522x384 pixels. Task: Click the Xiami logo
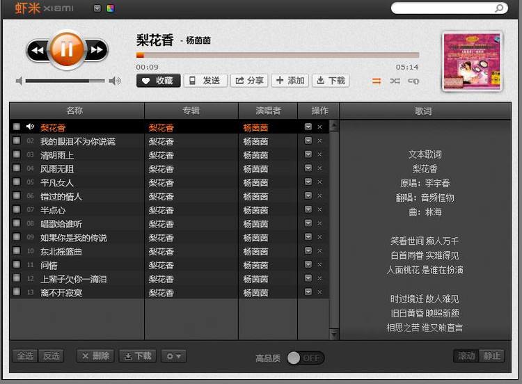pos(44,8)
